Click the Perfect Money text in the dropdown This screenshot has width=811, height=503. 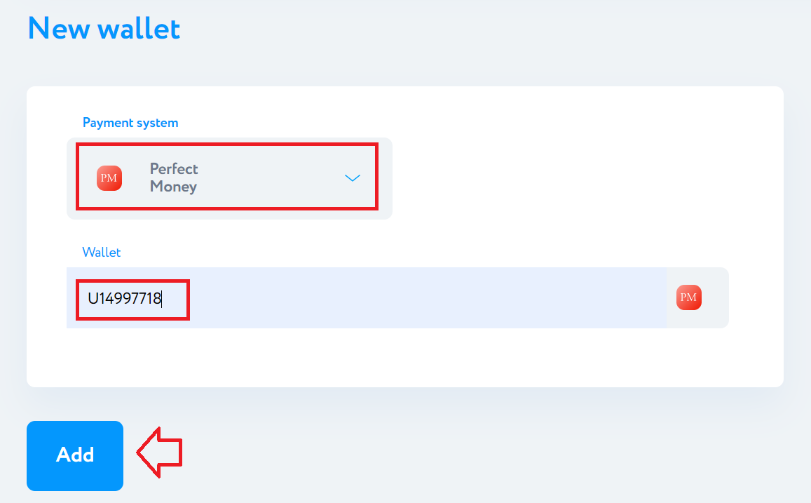[x=174, y=177]
